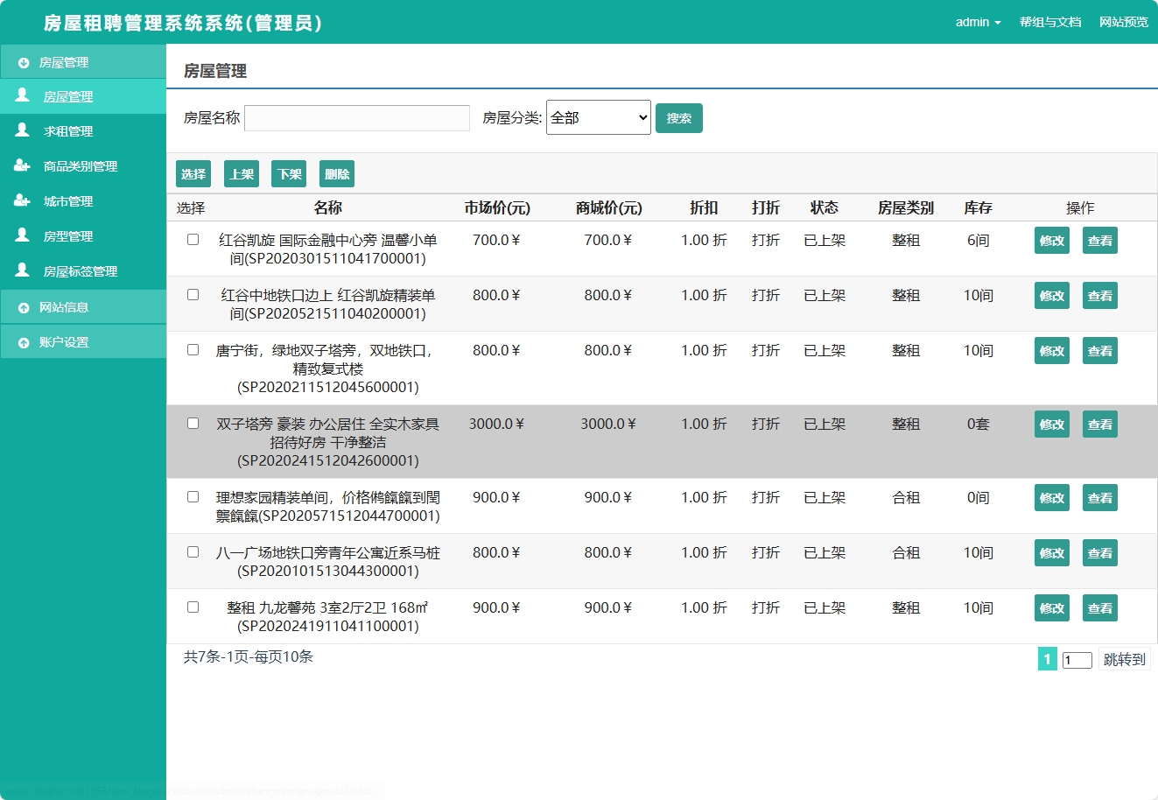The width and height of the screenshot is (1158, 800).
Task: Click the 网站预览 menu item
Action: coord(1123,22)
